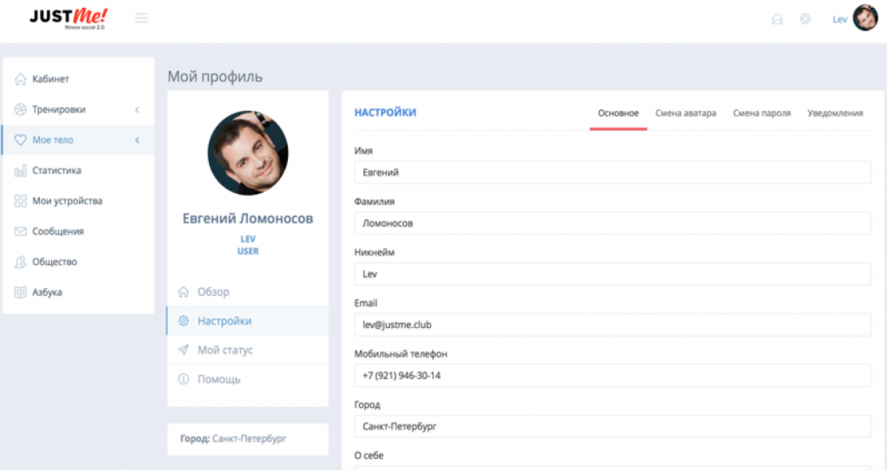Image resolution: width=888 pixels, height=470 pixels.
Task: Click the Евгений Ломоносов name heading
Action: coord(247,218)
